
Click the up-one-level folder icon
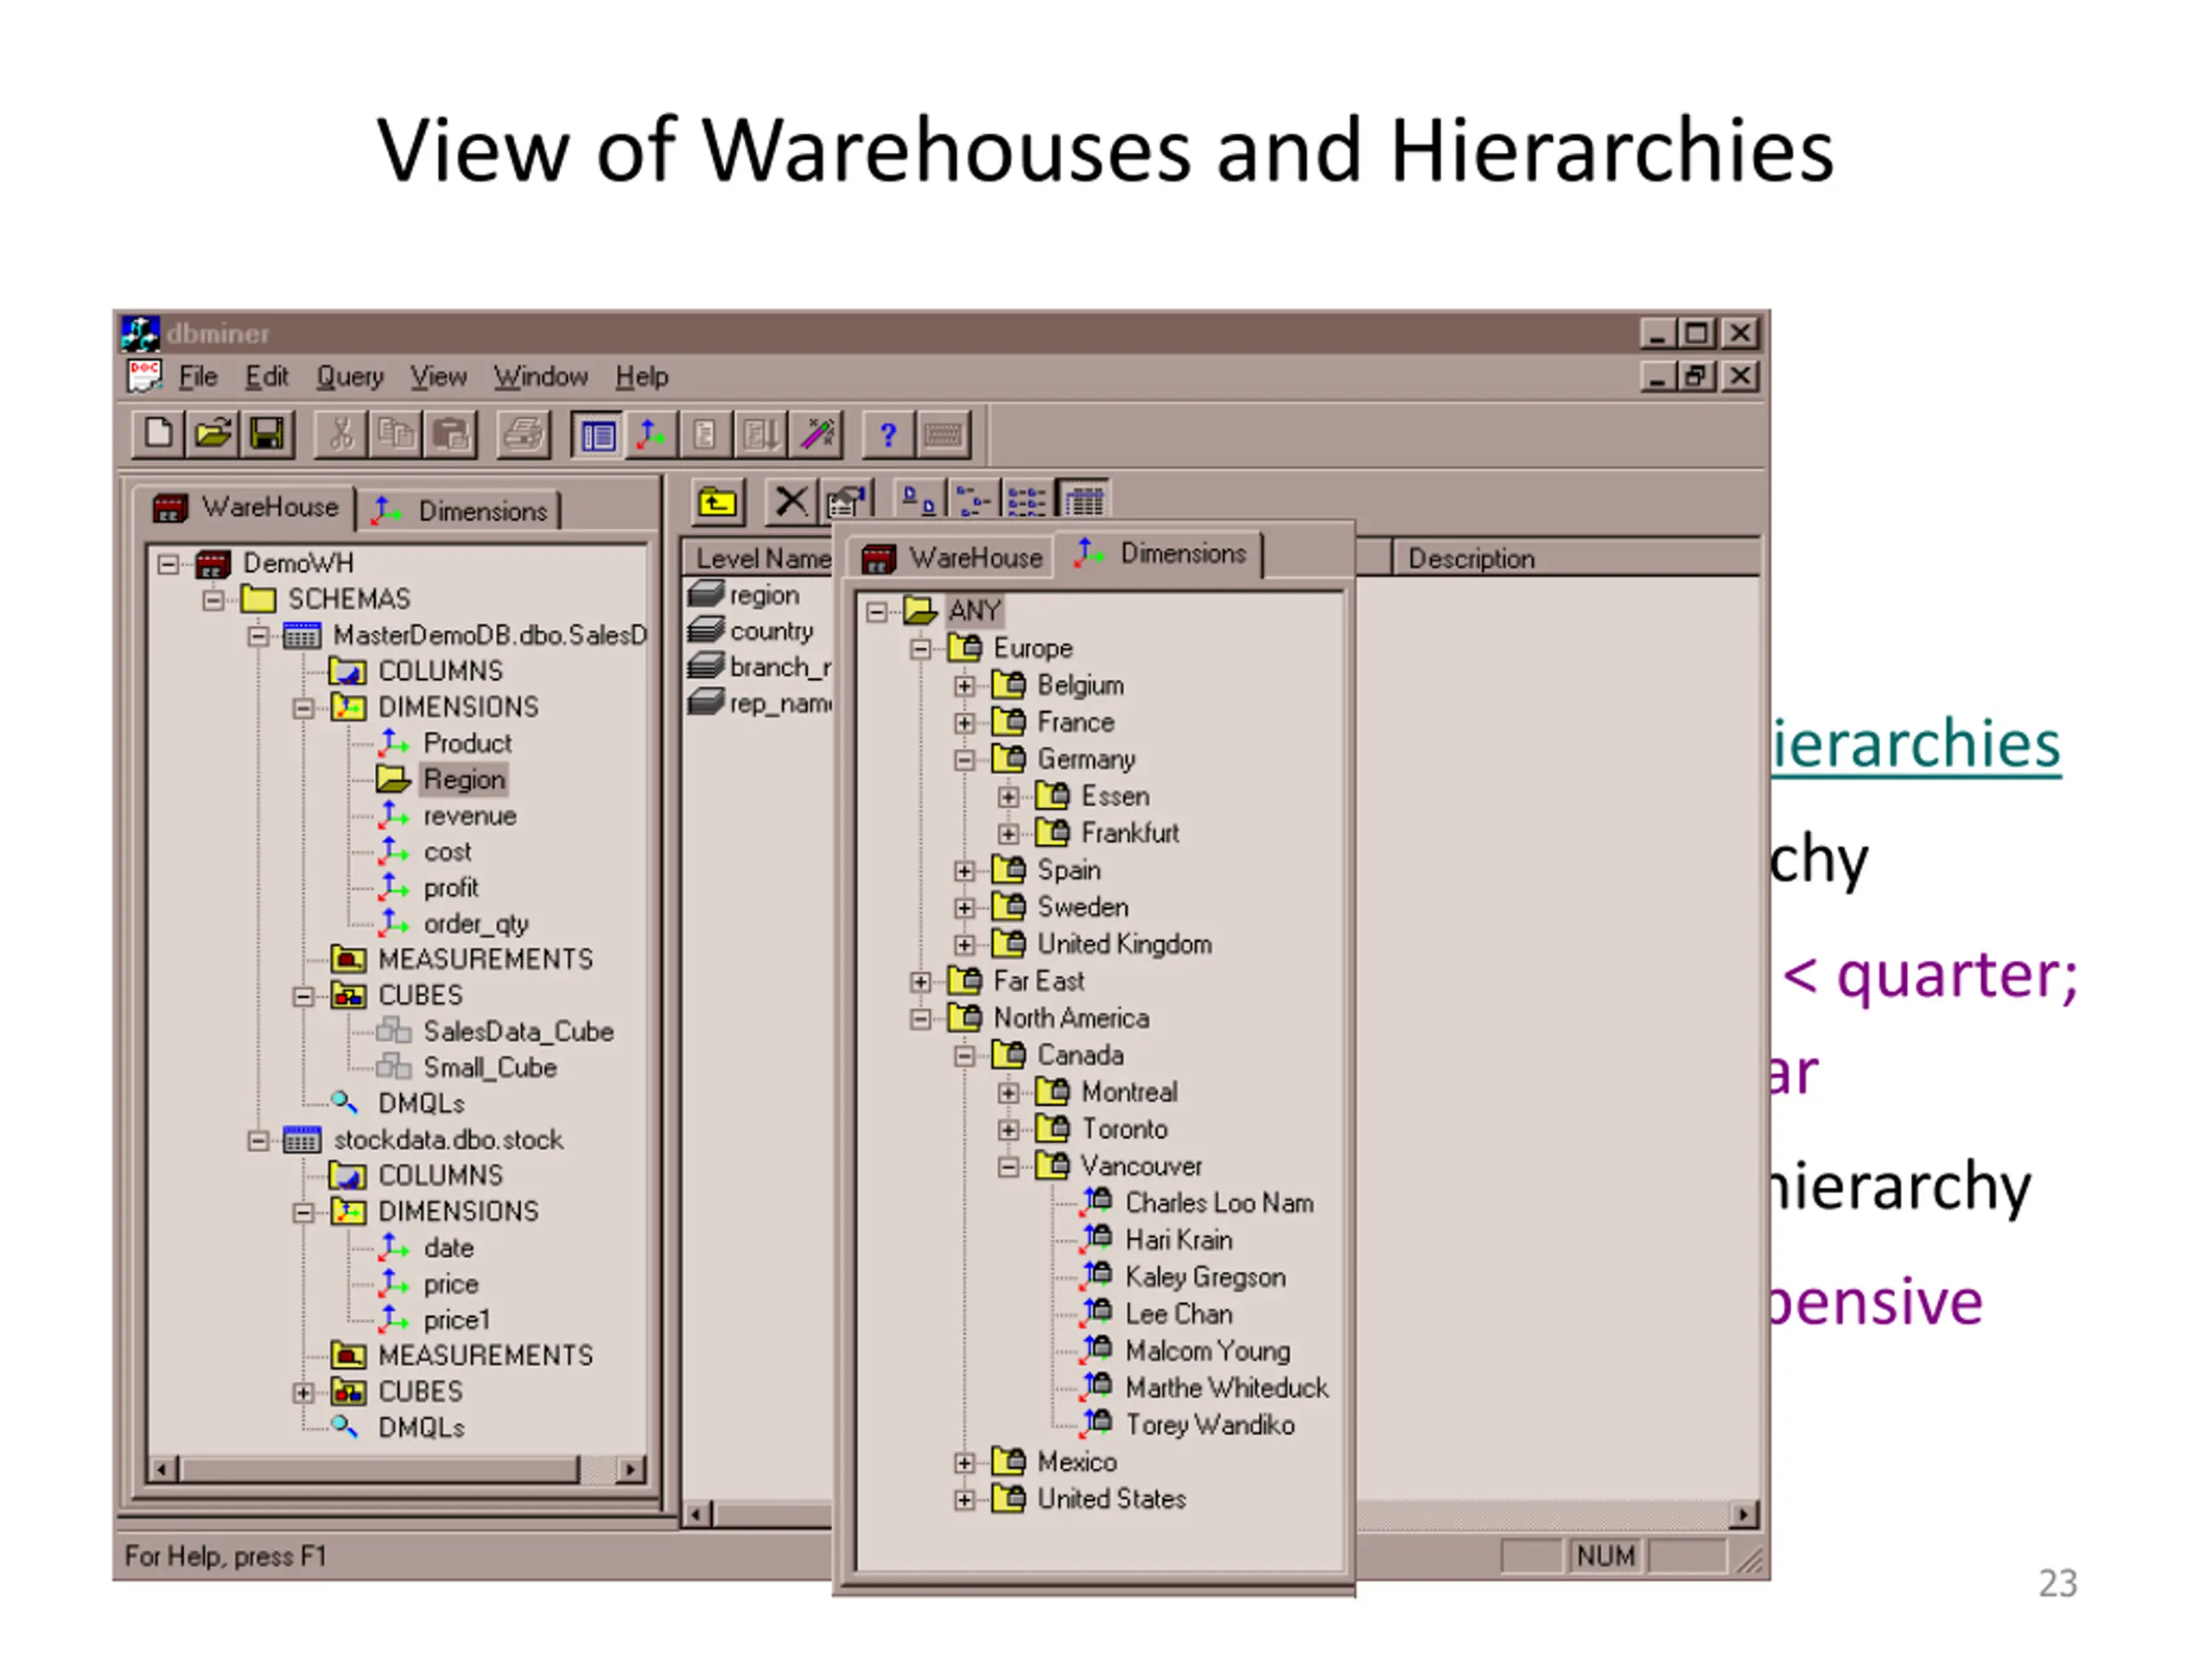718,501
